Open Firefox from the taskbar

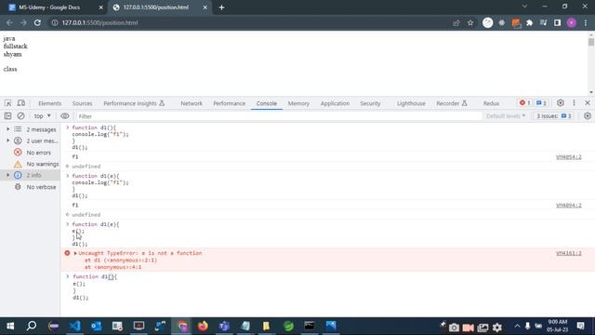point(203,326)
